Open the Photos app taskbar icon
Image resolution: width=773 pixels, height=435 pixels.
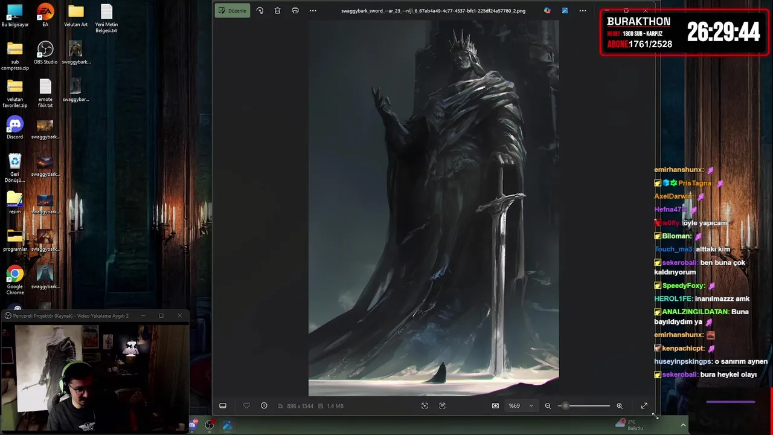227,425
